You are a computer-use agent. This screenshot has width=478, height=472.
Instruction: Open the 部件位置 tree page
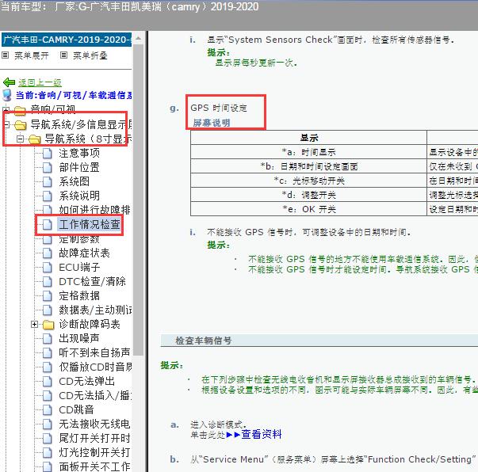(x=79, y=167)
